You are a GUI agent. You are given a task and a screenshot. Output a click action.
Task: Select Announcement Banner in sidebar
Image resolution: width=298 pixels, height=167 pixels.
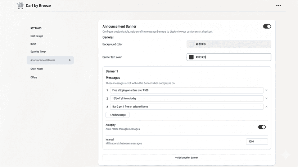coord(50,60)
